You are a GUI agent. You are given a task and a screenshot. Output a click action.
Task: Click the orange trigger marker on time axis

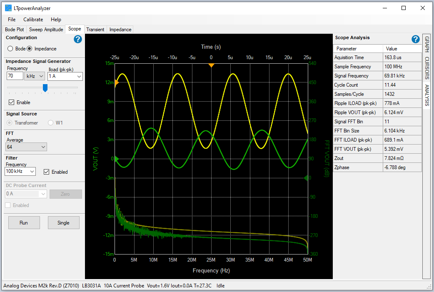[211, 65]
